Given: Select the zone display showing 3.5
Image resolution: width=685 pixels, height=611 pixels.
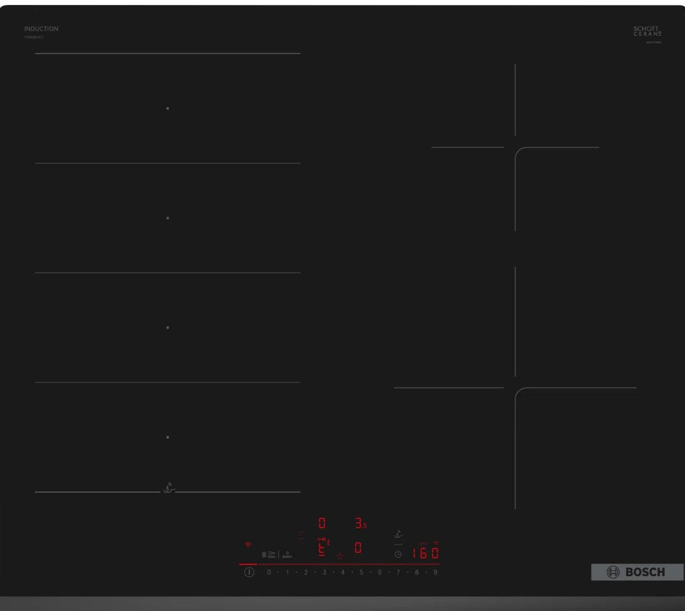Looking at the screenshot, I should coord(360,523).
